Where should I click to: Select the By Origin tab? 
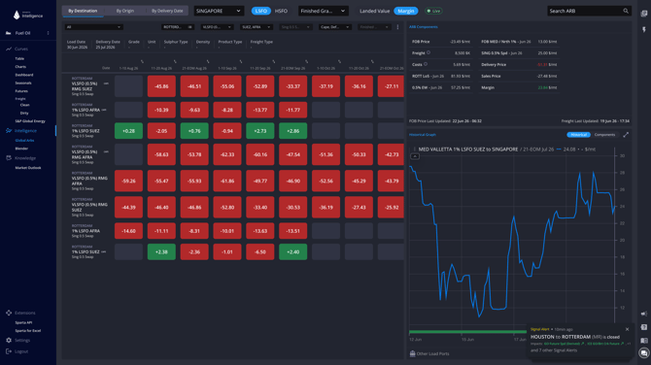125,11
